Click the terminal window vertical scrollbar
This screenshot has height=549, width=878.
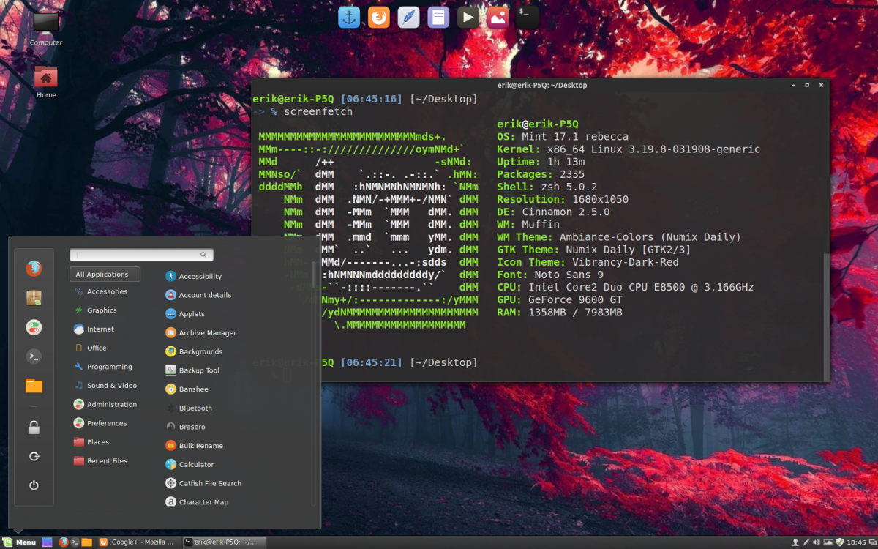828,316
